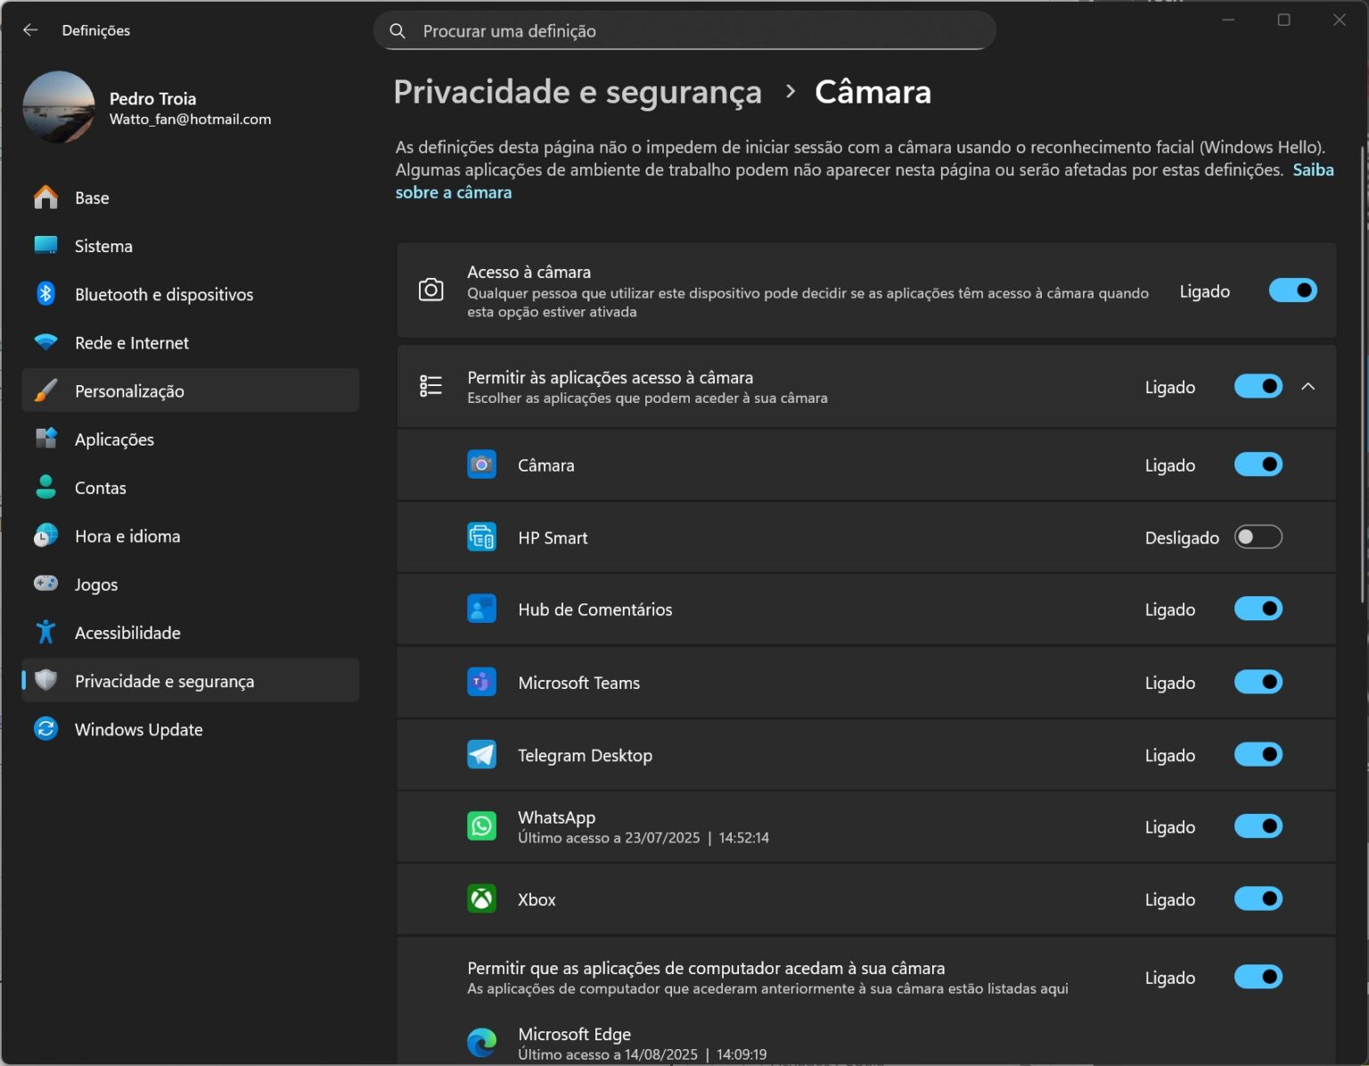Navigate to Windows Update
The width and height of the screenshot is (1369, 1066).
(x=191, y=729)
